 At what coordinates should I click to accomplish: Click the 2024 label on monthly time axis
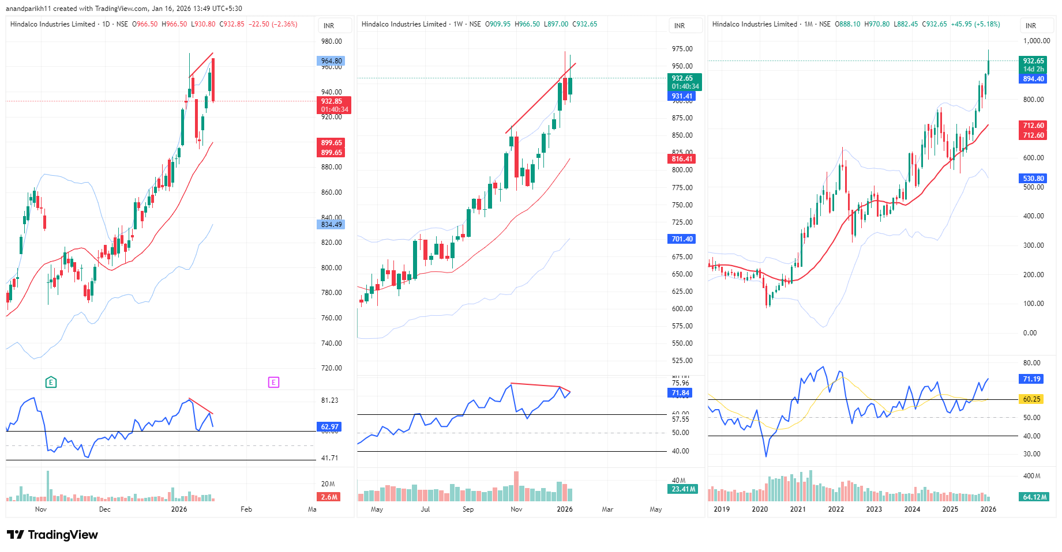point(912,509)
